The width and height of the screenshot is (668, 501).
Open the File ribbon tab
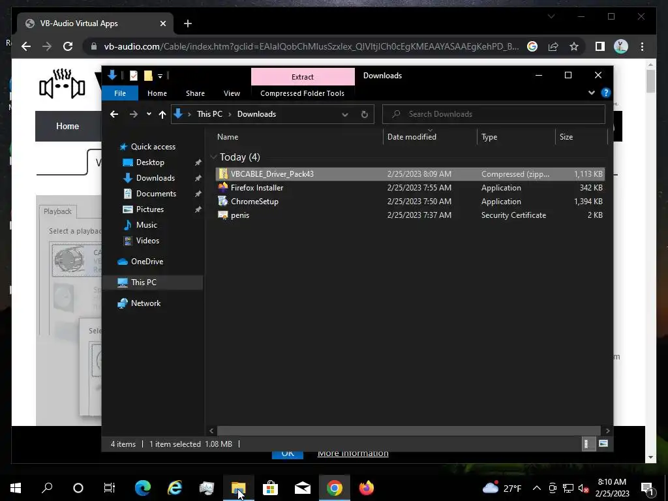[120, 93]
